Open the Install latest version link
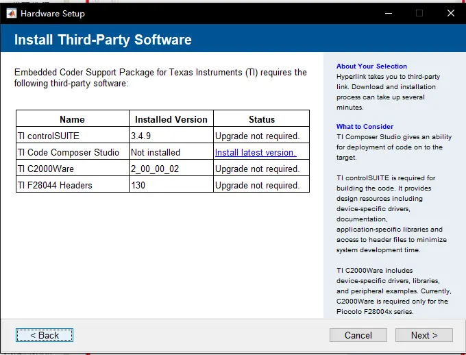 pos(256,153)
